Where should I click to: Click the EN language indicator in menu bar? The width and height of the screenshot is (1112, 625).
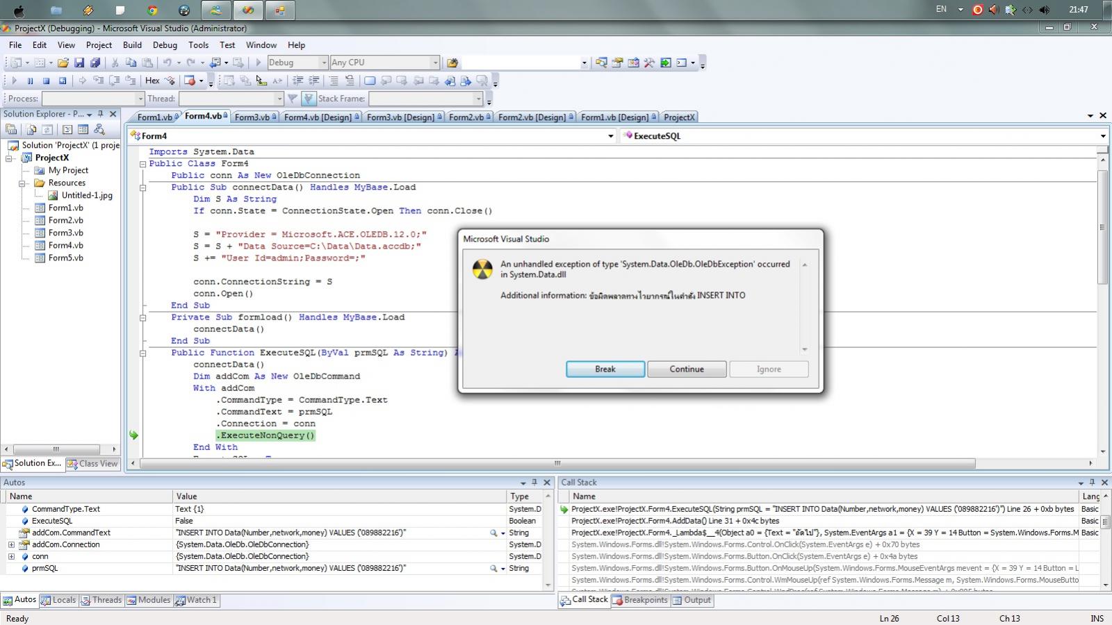pyautogui.click(x=941, y=9)
